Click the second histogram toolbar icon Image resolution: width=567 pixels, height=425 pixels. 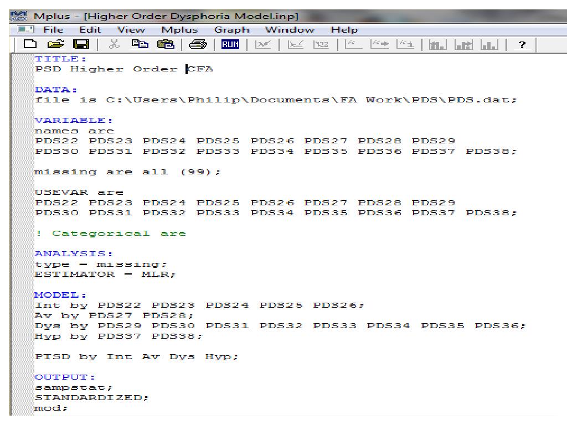(x=463, y=45)
